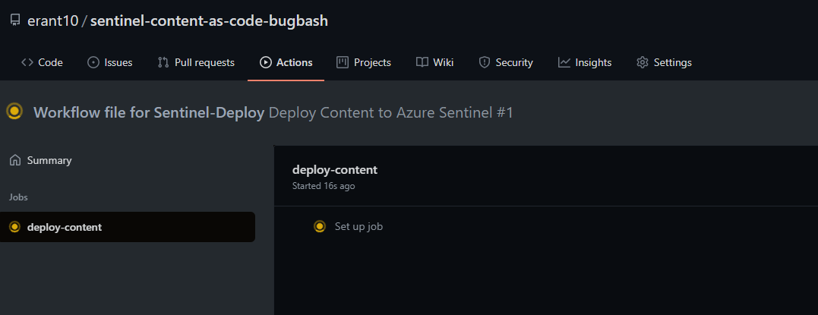This screenshot has width=818, height=315.
Task: Go to the Pull requests tab
Action: click(x=196, y=62)
